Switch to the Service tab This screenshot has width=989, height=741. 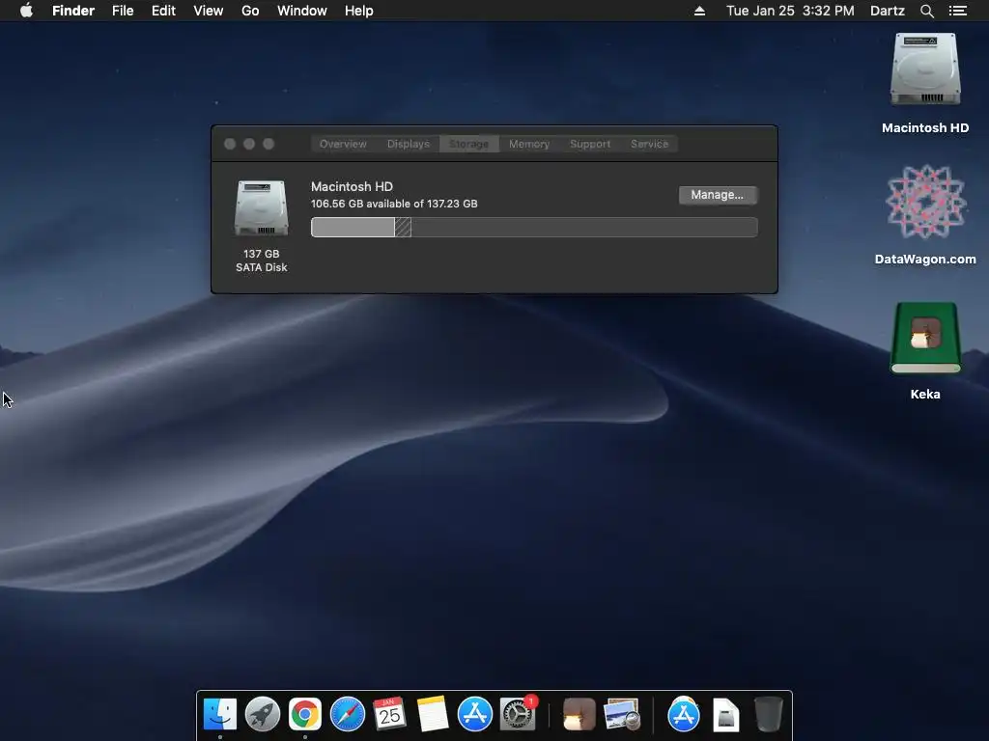coord(649,144)
